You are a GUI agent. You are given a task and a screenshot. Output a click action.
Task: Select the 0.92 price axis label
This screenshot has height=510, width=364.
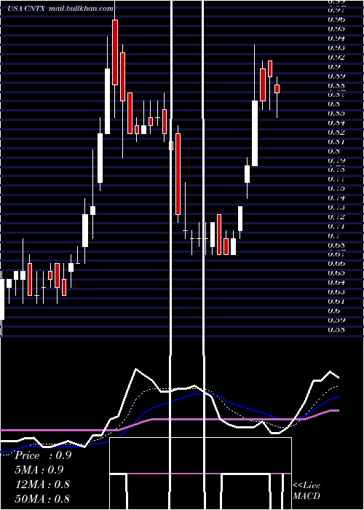(336, 57)
